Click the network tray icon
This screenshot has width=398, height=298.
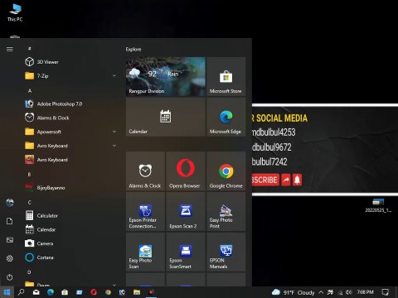coord(340,292)
